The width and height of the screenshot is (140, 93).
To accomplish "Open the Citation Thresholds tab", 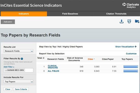I will pyautogui.click(x=116, y=14).
